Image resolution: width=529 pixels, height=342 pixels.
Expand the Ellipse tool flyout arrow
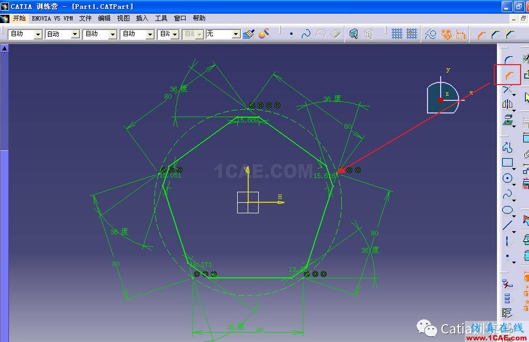click(x=514, y=216)
